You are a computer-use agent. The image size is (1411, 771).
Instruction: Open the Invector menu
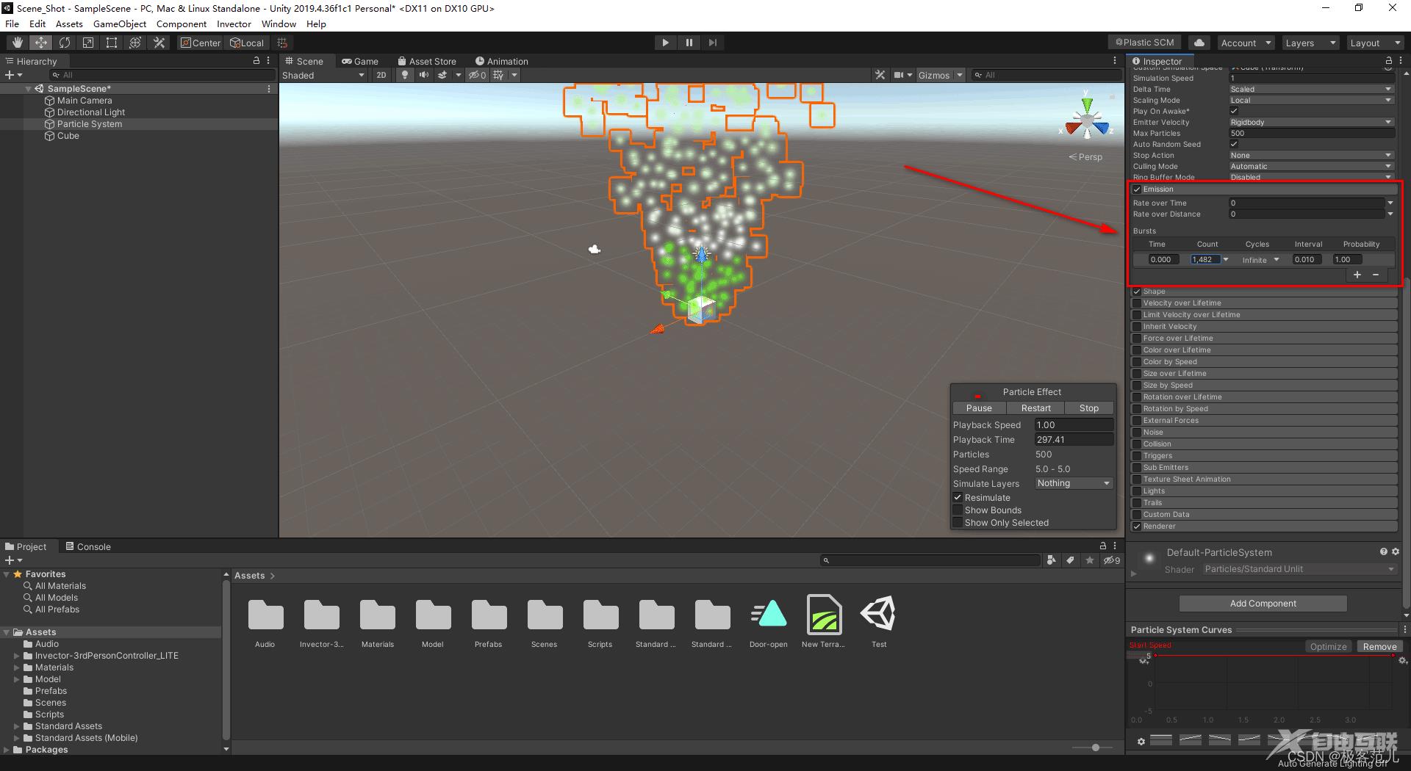[234, 24]
